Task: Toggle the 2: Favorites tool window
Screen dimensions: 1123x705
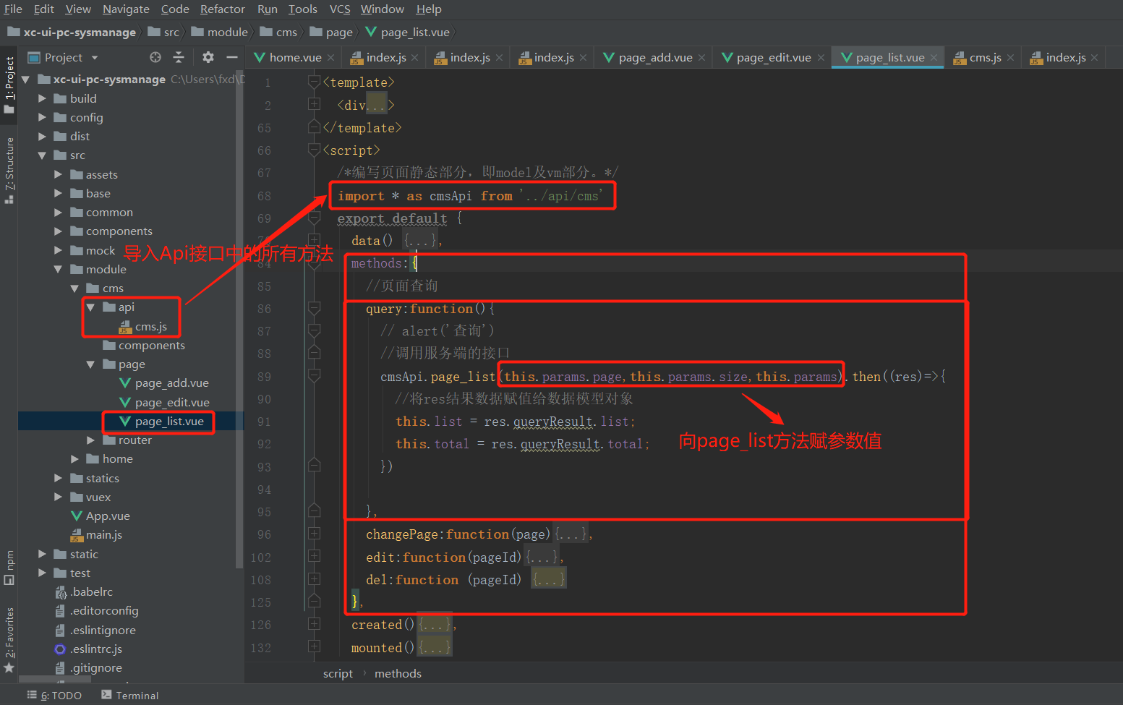Action: tap(9, 640)
